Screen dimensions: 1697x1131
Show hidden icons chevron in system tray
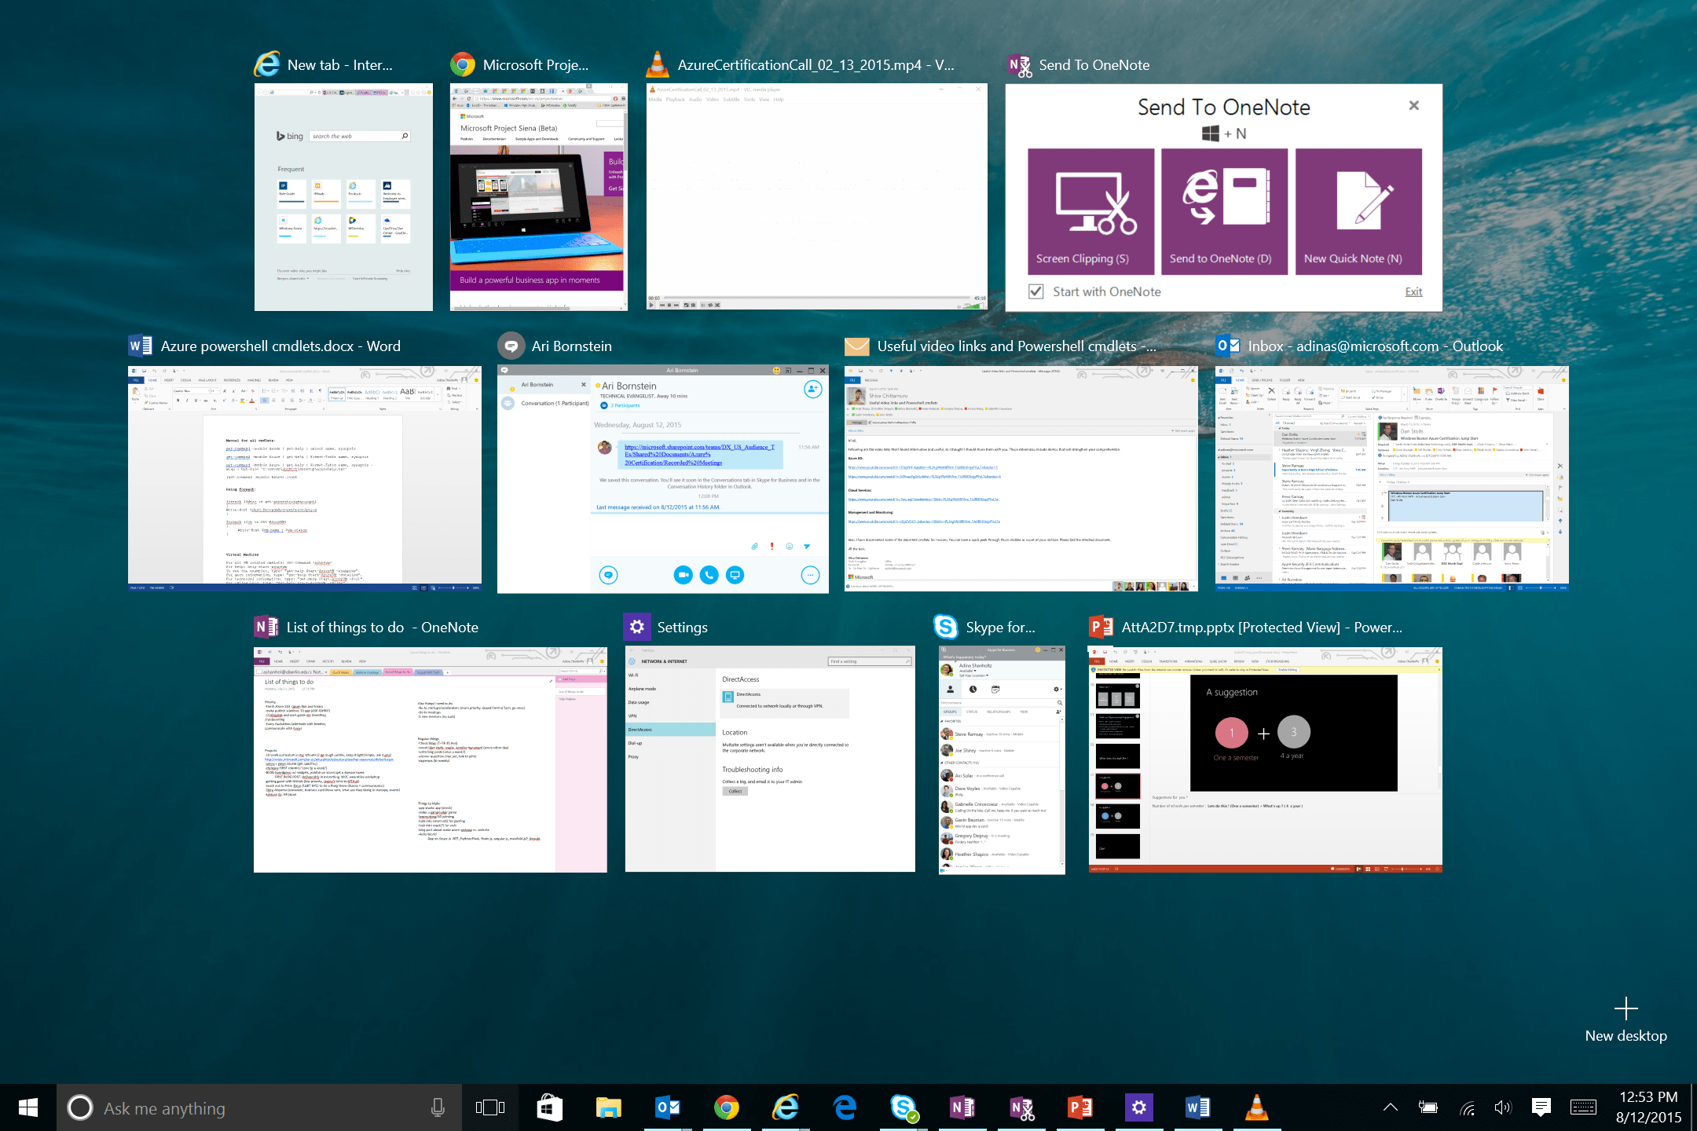(x=1390, y=1107)
